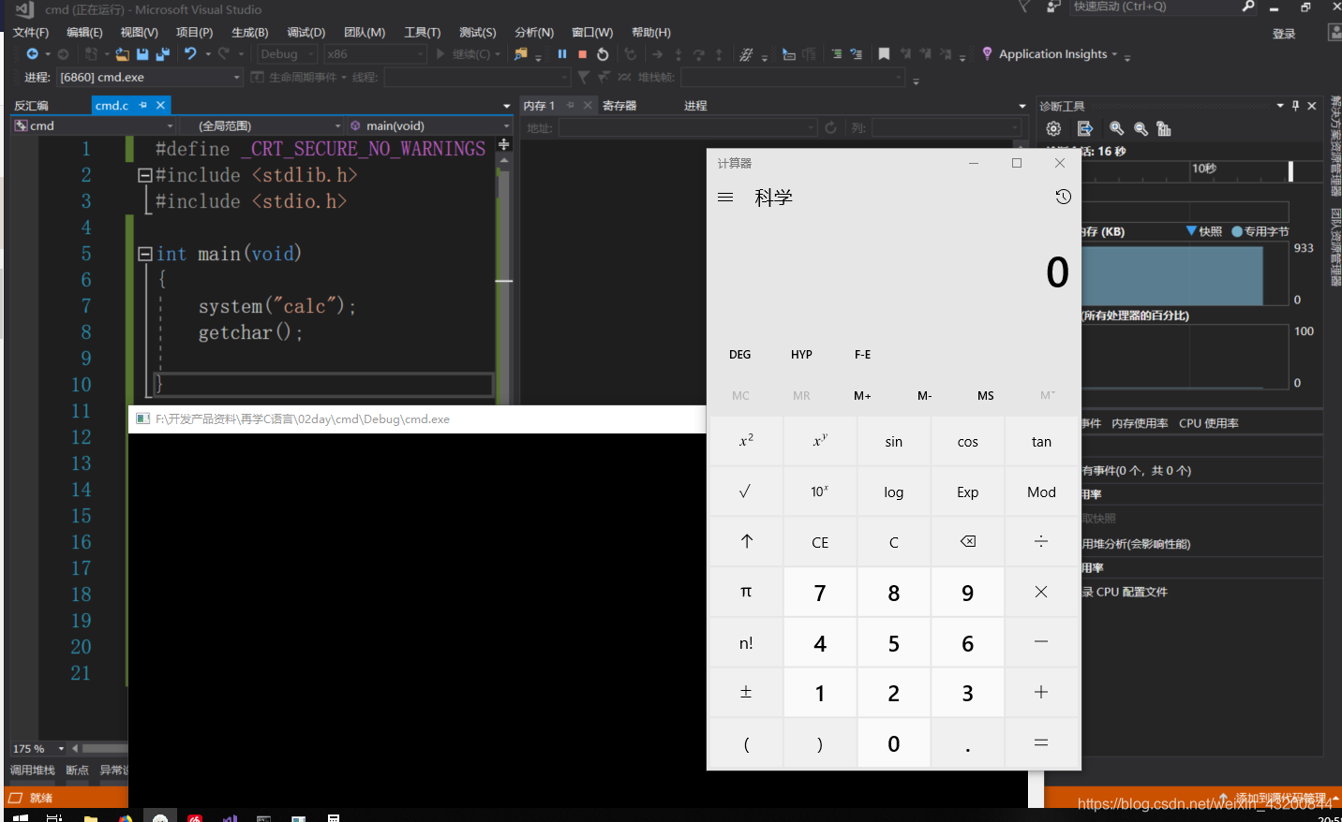
Task: Click the Undo arrow icon
Action: (x=190, y=54)
